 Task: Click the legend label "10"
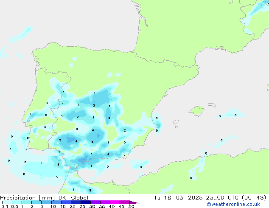coord(53,206)
